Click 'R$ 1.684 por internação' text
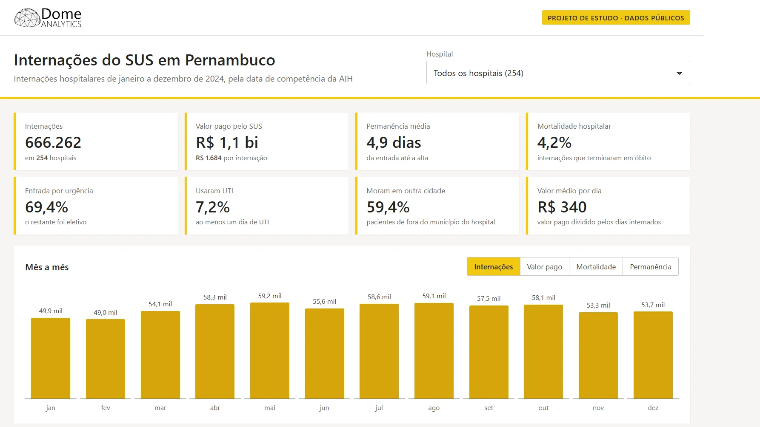 [x=231, y=158]
